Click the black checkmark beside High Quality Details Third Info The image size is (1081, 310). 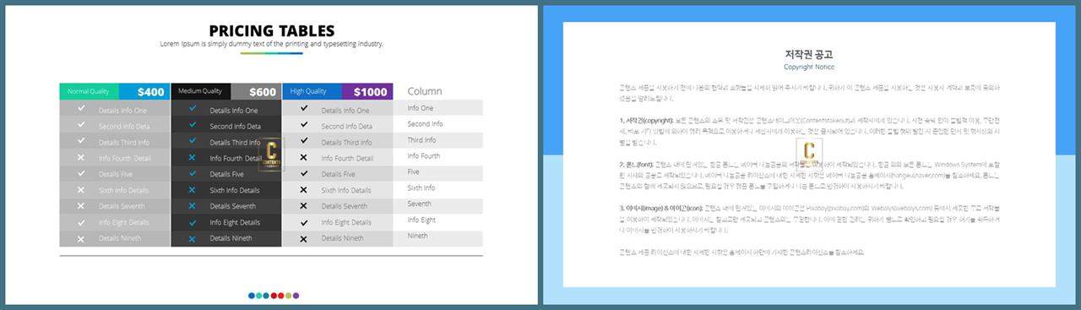tap(303, 141)
